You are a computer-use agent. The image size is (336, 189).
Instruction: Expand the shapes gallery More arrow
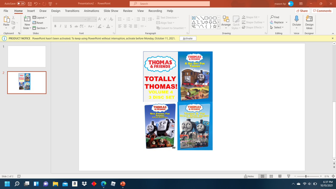coord(219,27)
